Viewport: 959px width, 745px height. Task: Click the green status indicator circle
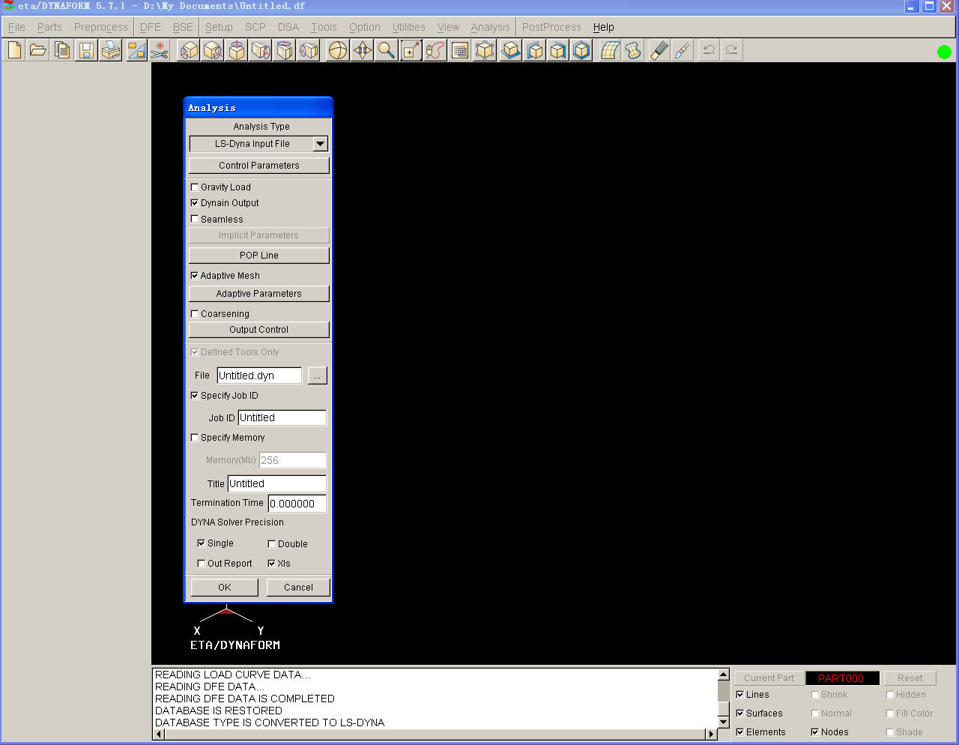point(944,52)
